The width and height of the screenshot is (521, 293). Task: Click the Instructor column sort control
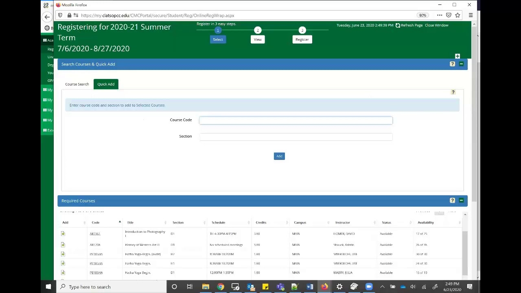374,222
